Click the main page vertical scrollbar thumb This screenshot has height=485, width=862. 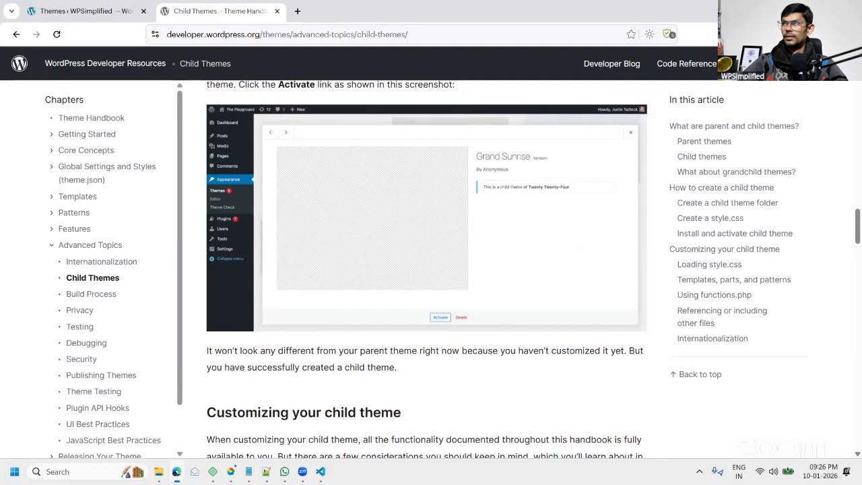pyautogui.click(x=857, y=226)
